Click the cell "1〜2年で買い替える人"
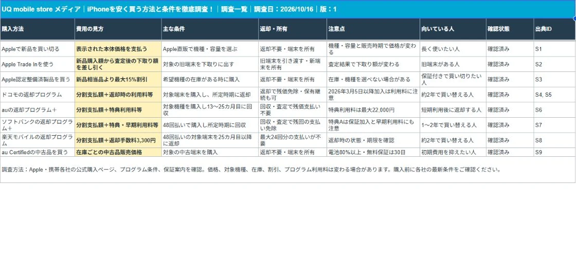This screenshot has width=576, height=274. (x=453, y=125)
